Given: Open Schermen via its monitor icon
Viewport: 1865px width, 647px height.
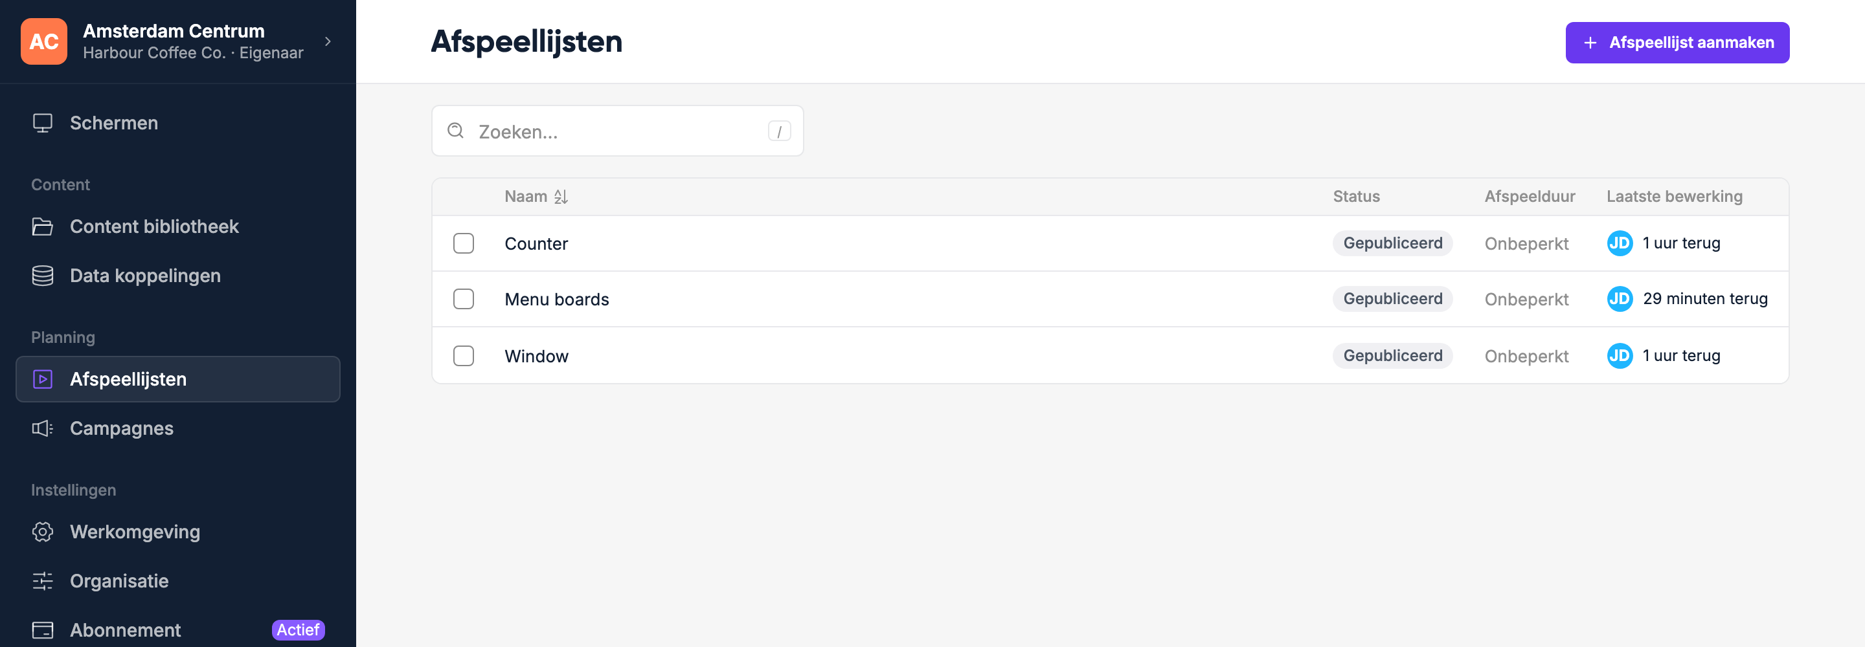Looking at the screenshot, I should 43,123.
